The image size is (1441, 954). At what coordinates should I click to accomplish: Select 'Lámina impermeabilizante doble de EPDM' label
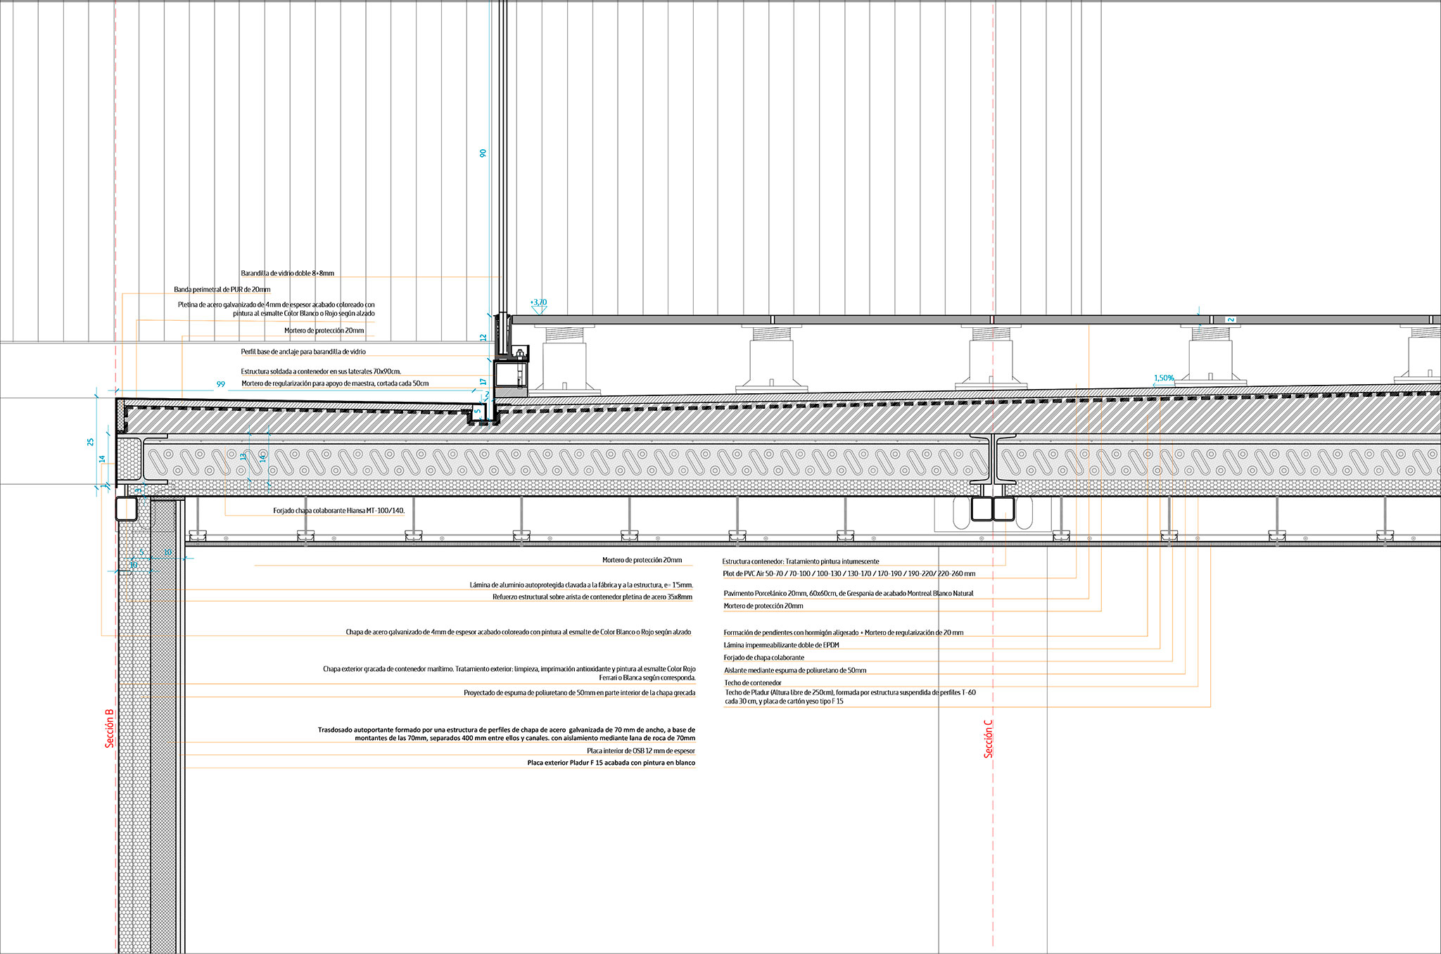(x=781, y=645)
